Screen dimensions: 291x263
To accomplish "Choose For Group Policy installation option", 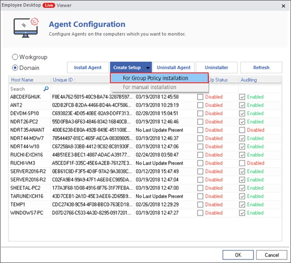I will click(x=155, y=78).
